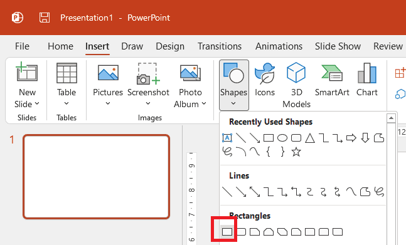Select Freeform Shape in Lines section
The width and height of the screenshot is (406, 245).
point(365,192)
